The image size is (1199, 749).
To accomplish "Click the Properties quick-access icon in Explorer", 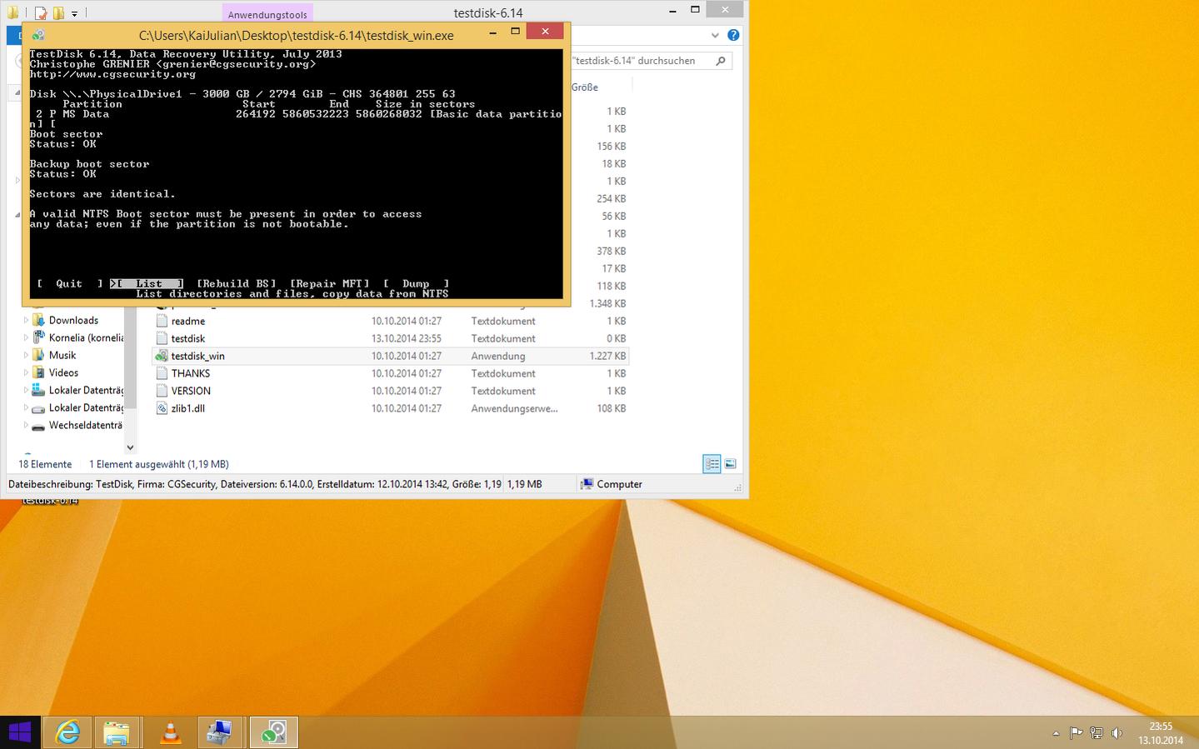I will pos(40,13).
